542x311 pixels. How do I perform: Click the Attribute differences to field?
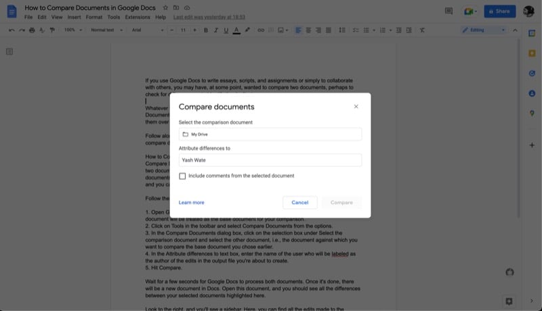coord(270,160)
